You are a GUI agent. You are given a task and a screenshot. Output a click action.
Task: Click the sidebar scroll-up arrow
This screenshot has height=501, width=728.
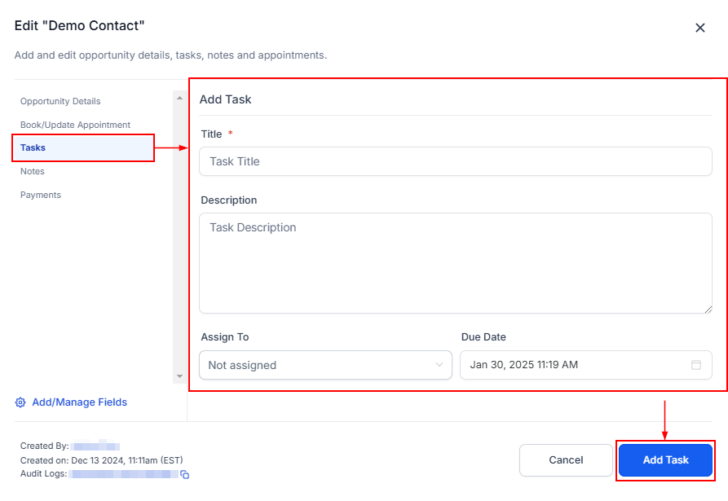coord(179,98)
